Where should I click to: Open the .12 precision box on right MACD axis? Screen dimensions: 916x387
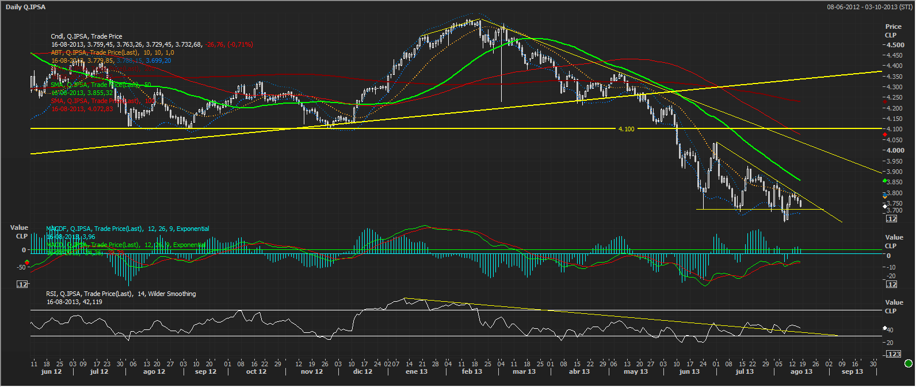coord(891,284)
